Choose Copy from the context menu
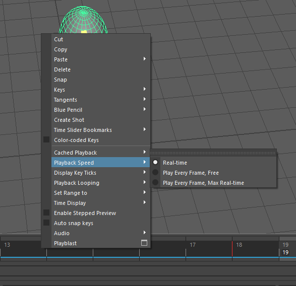This screenshot has height=286, width=296. point(101,49)
